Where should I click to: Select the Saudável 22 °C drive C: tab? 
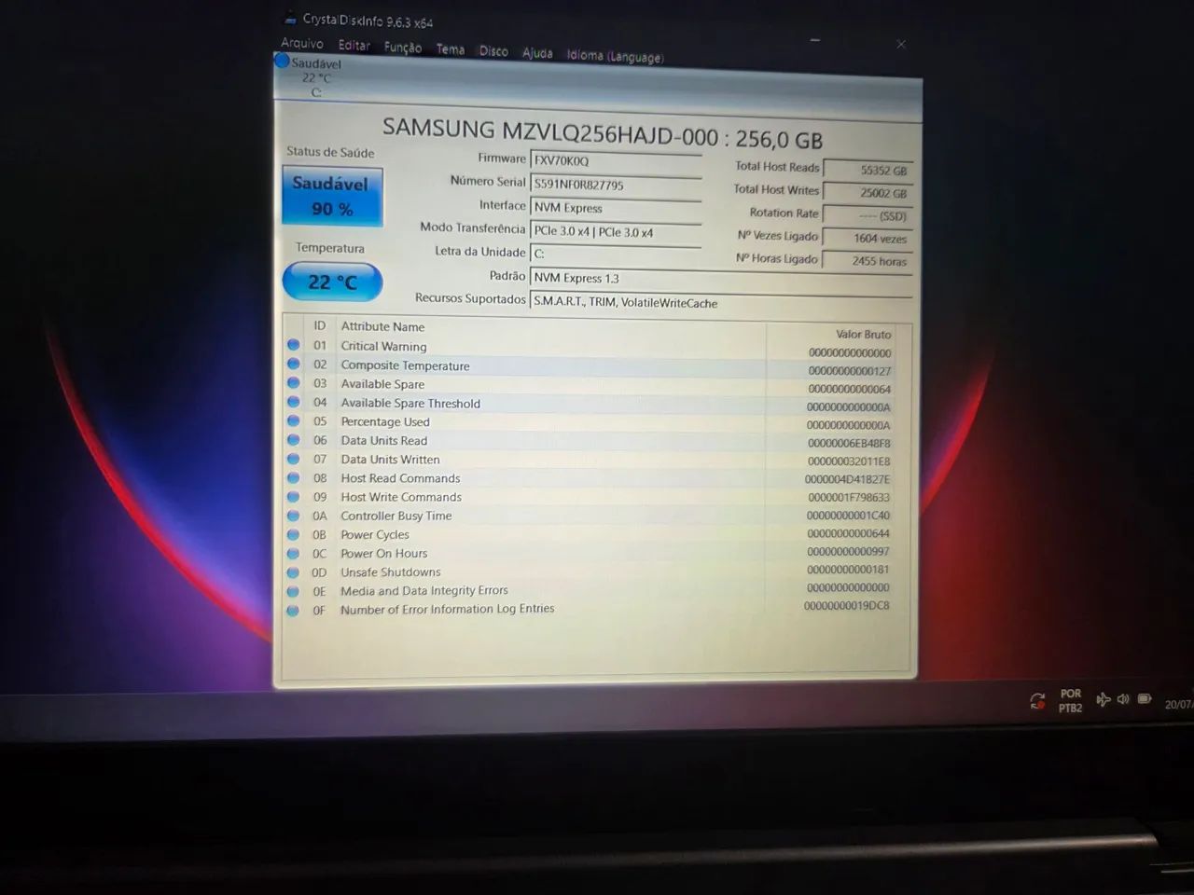tap(315, 76)
